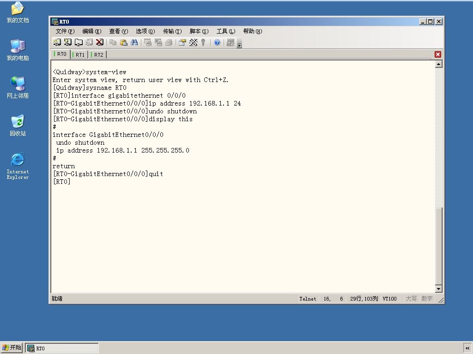Select the 回收站 recycle bin icon
The image size is (473, 354).
coord(18,125)
